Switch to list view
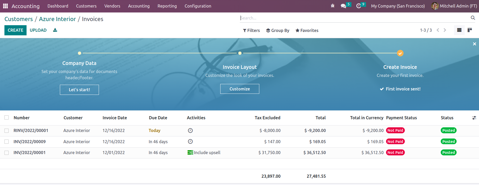 coord(459,30)
